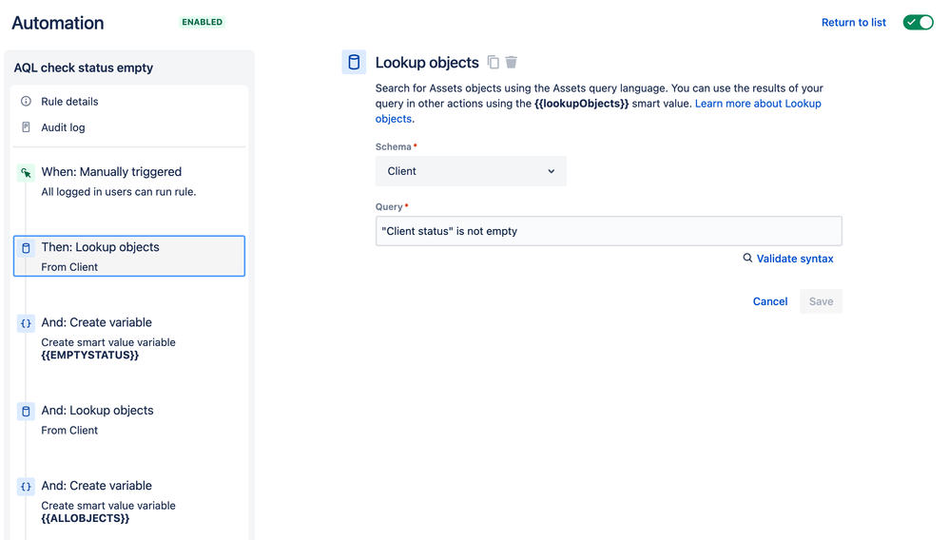Click the trash icon to delete Lookup objects

point(512,63)
